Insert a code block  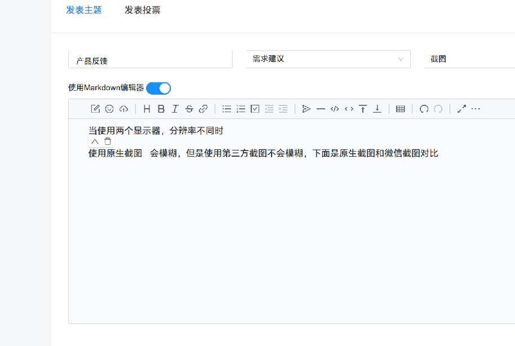(335, 109)
